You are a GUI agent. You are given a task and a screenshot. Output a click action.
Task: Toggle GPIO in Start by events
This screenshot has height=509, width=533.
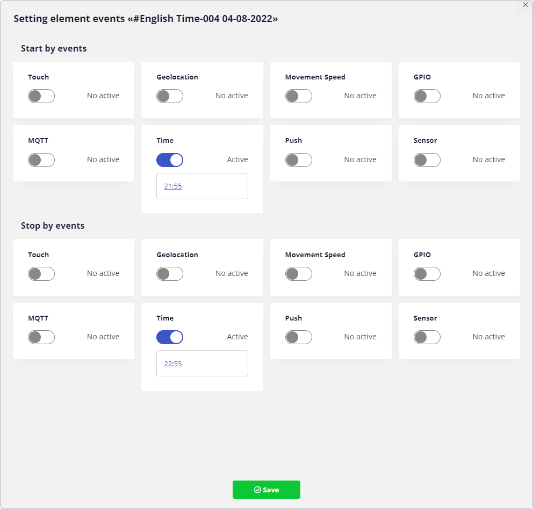click(x=427, y=96)
